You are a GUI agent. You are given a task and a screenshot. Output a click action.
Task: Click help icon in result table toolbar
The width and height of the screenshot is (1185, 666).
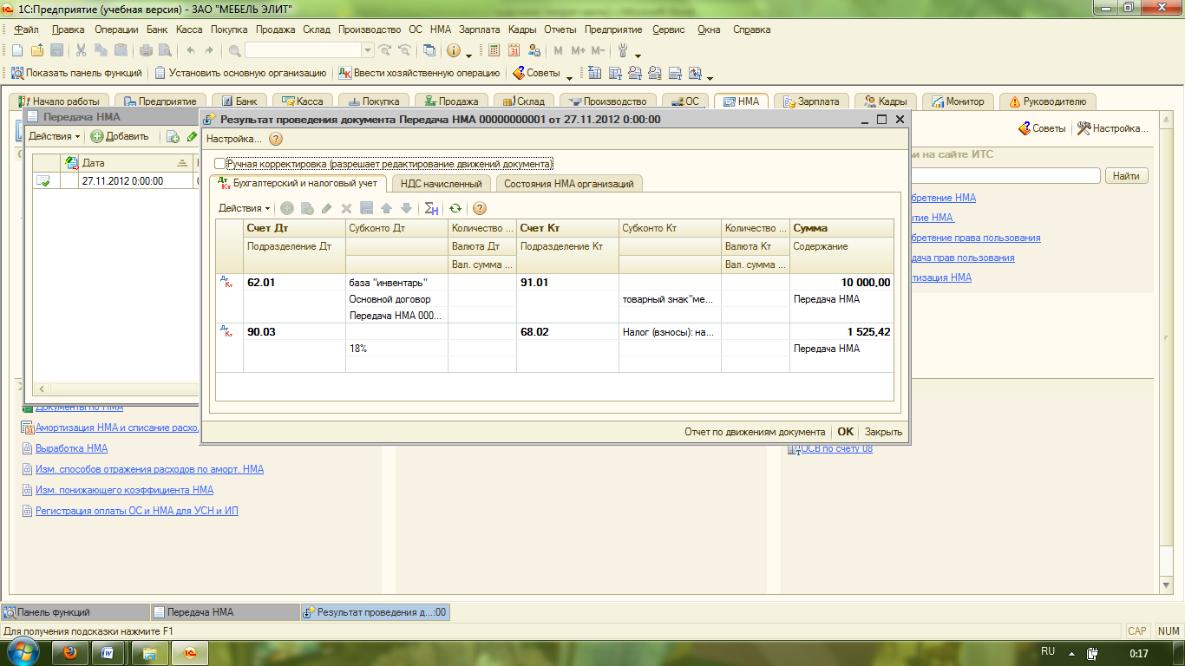(x=479, y=208)
